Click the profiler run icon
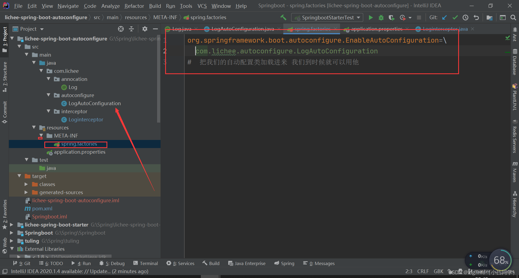519x278 pixels. pyautogui.click(x=403, y=18)
